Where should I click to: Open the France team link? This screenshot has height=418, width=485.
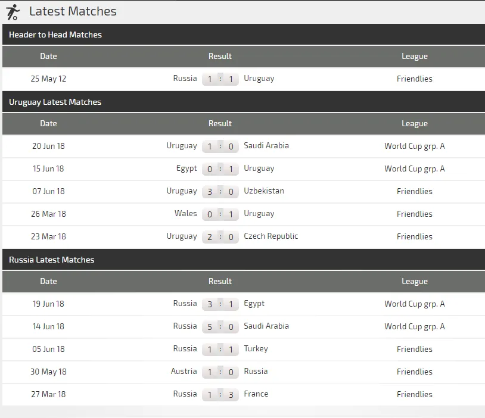pyautogui.click(x=256, y=394)
